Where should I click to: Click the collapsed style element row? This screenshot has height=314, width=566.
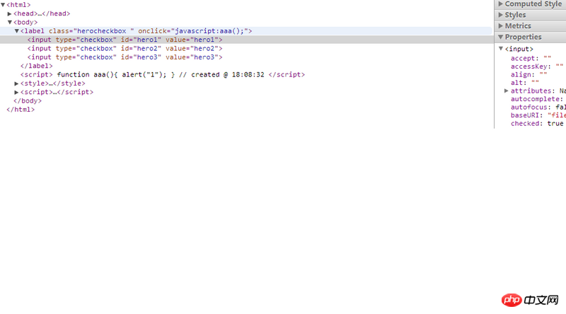(52, 83)
